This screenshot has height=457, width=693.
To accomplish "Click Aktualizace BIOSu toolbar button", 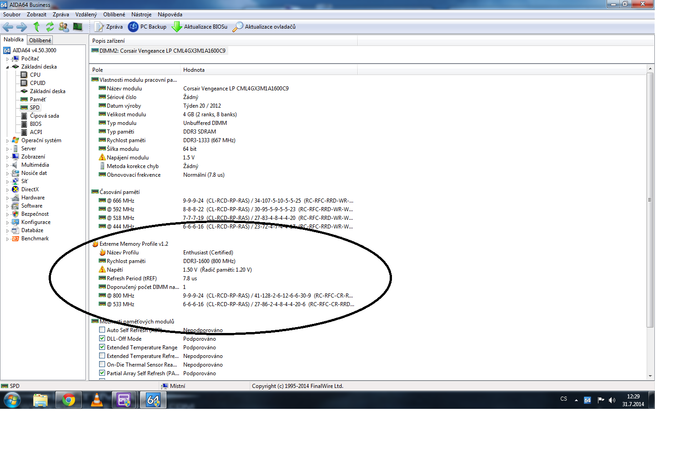I will pos(200,27).
